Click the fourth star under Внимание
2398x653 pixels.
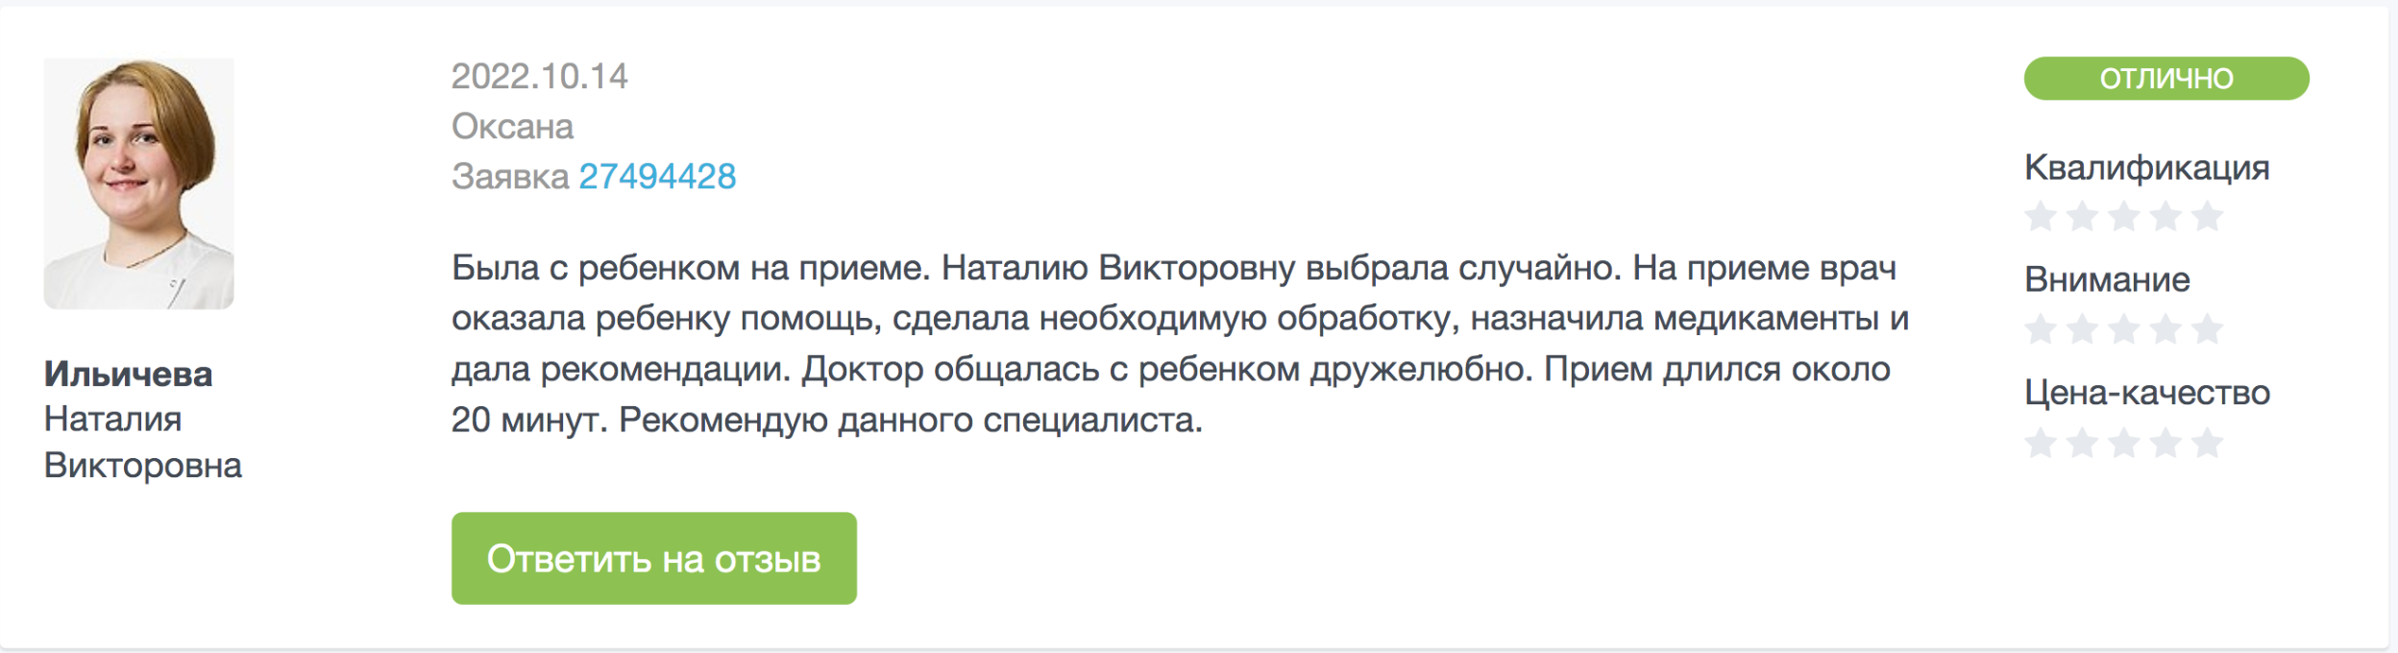click(2166, 329)
